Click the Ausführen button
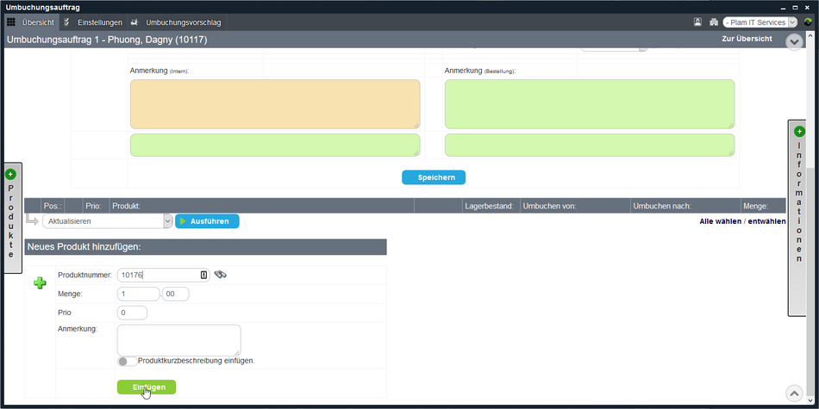 pyautogui.click(x=207, y=221)
